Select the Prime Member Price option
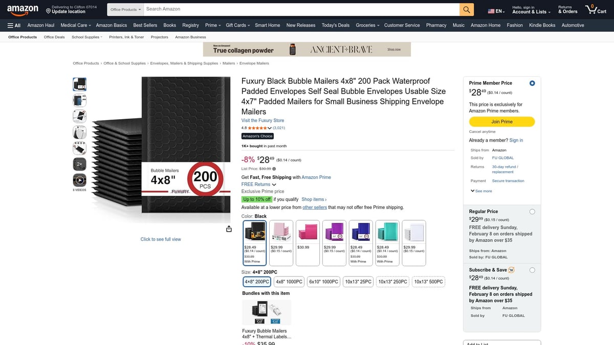The width and height of the screenshot is (614, 345). click(532, 82)
